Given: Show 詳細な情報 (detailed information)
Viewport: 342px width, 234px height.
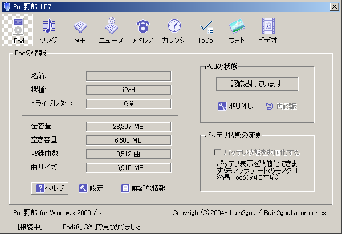Looking at the screenshot, I should (x=144, y=188).
